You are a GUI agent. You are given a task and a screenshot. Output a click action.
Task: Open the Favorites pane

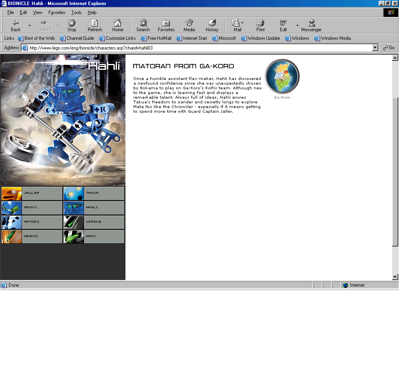click(x=166, y=25)
